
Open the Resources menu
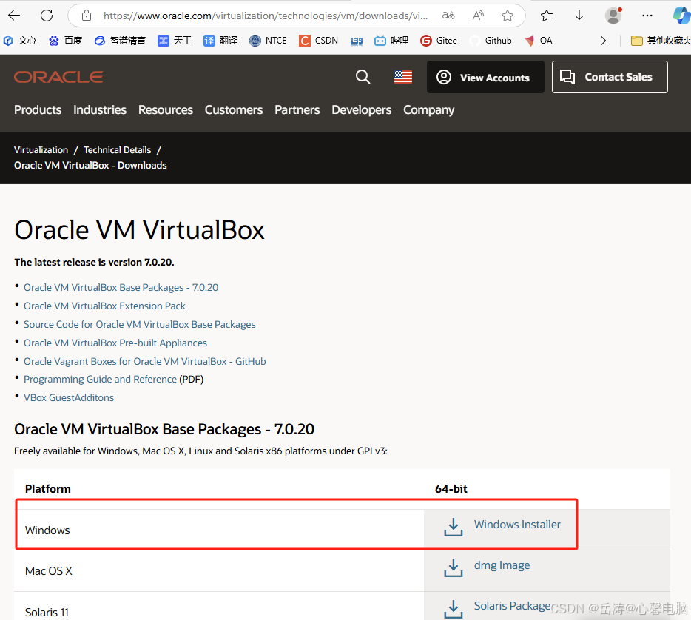[165, 109]
